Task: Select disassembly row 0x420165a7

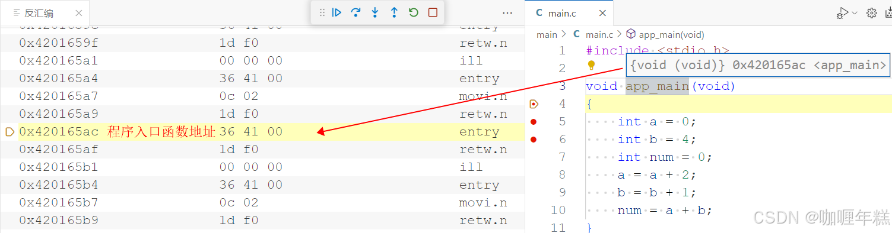Action: (x=262, y=96)
